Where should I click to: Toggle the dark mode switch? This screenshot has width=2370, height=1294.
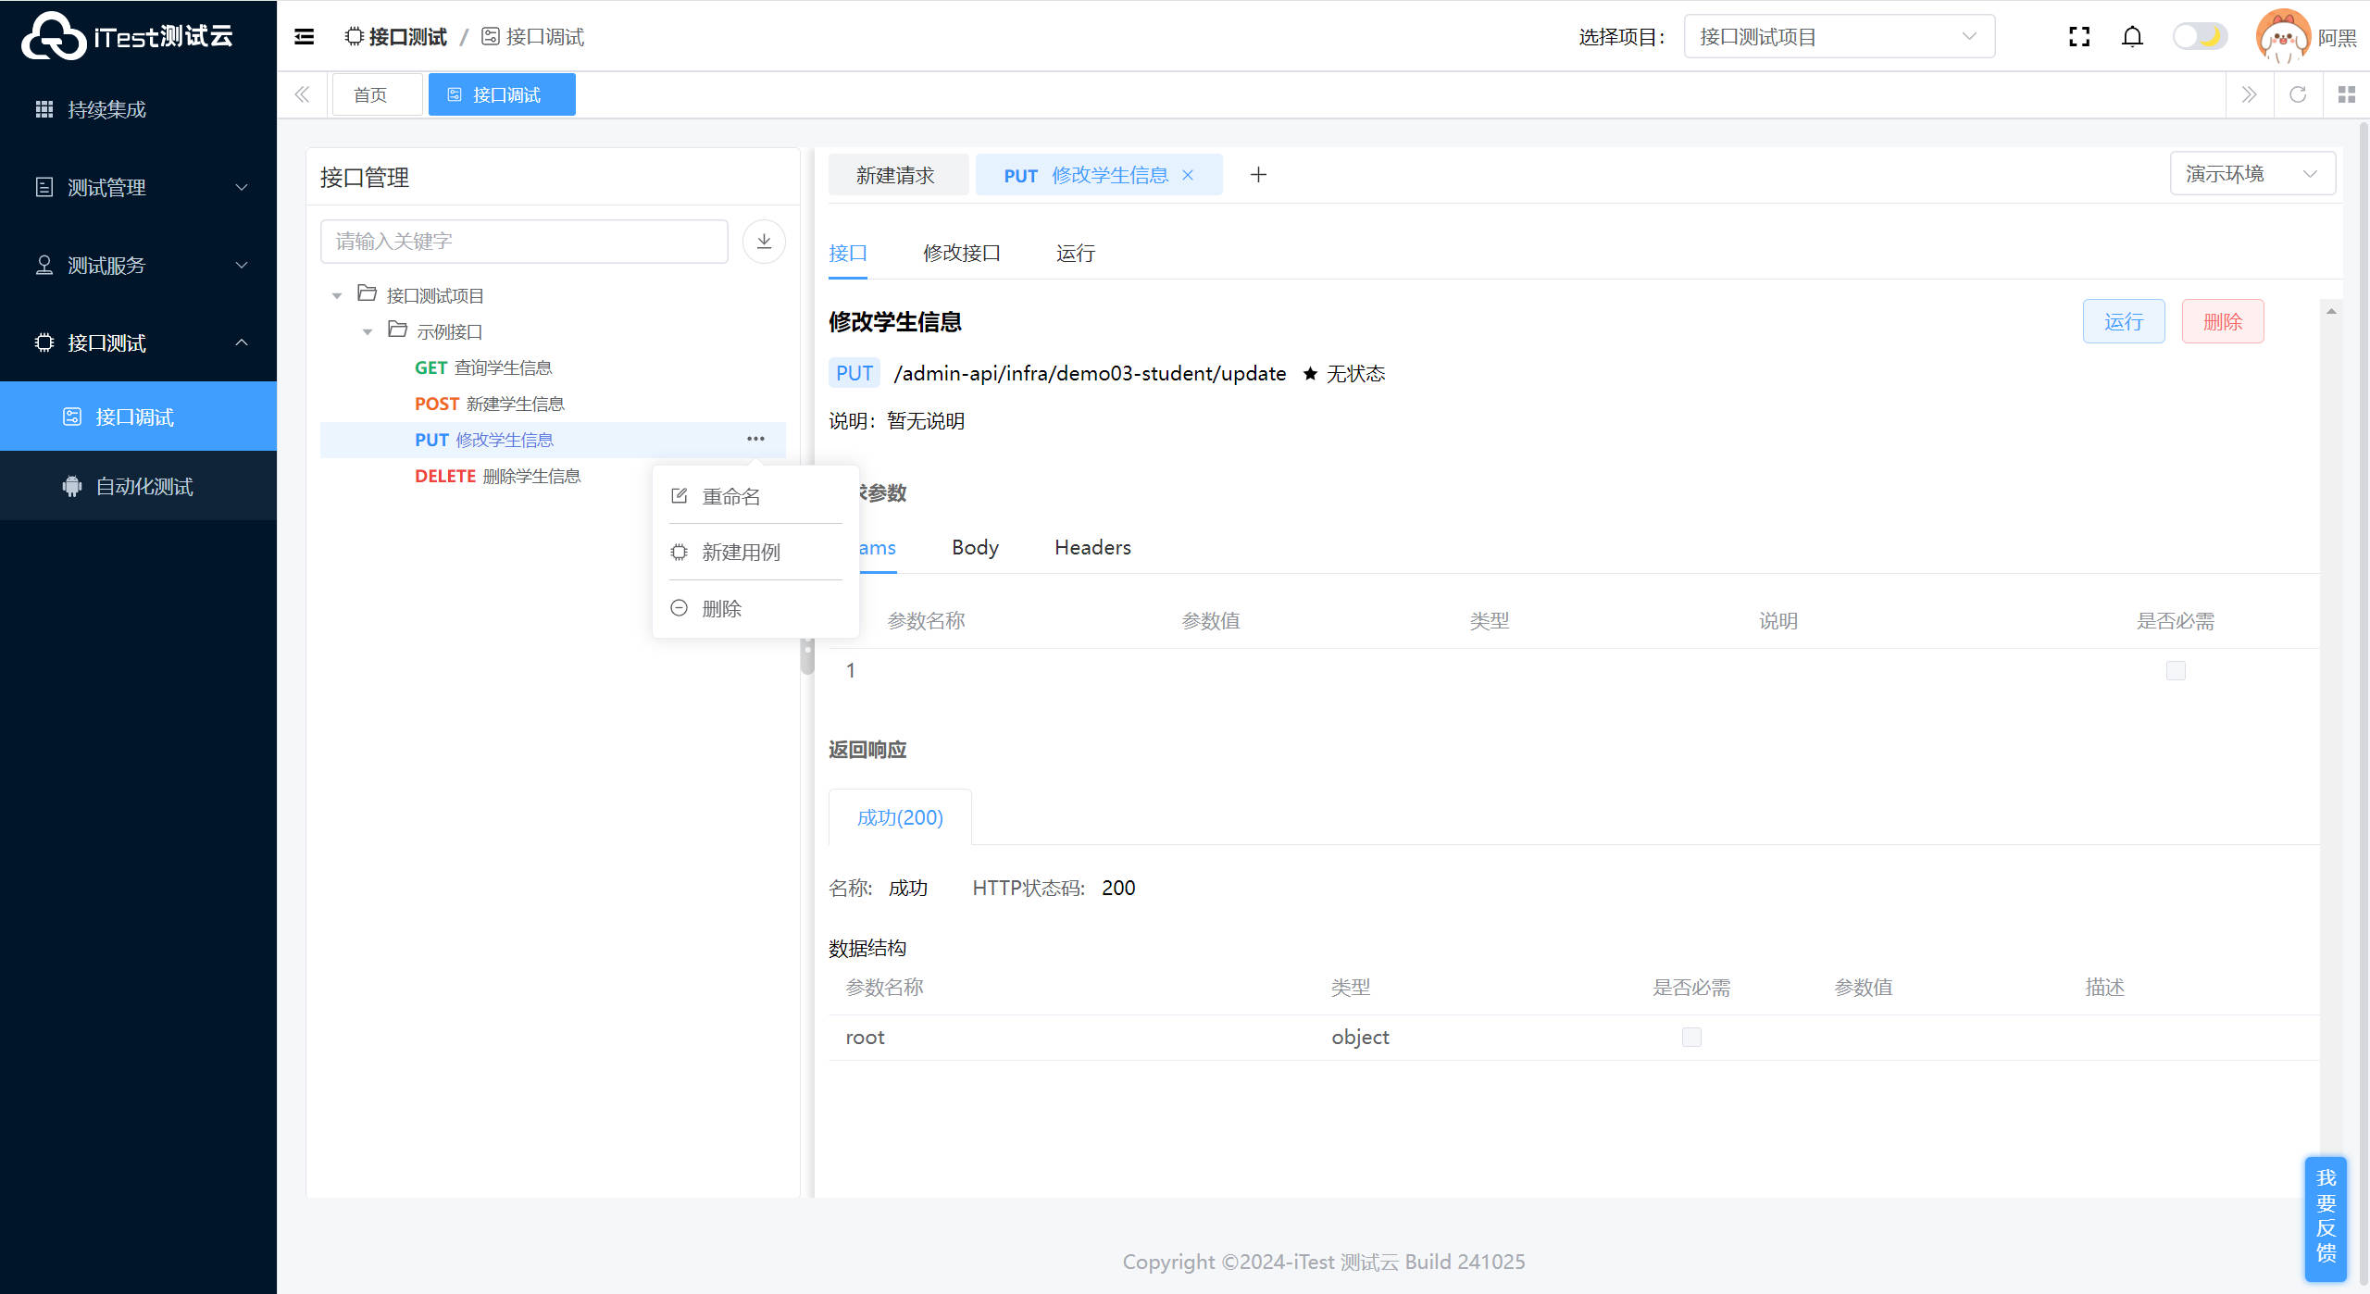pyautogui.click(x=2200, y=37)
